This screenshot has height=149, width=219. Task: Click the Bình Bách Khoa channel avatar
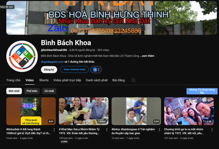pos(22,56)
